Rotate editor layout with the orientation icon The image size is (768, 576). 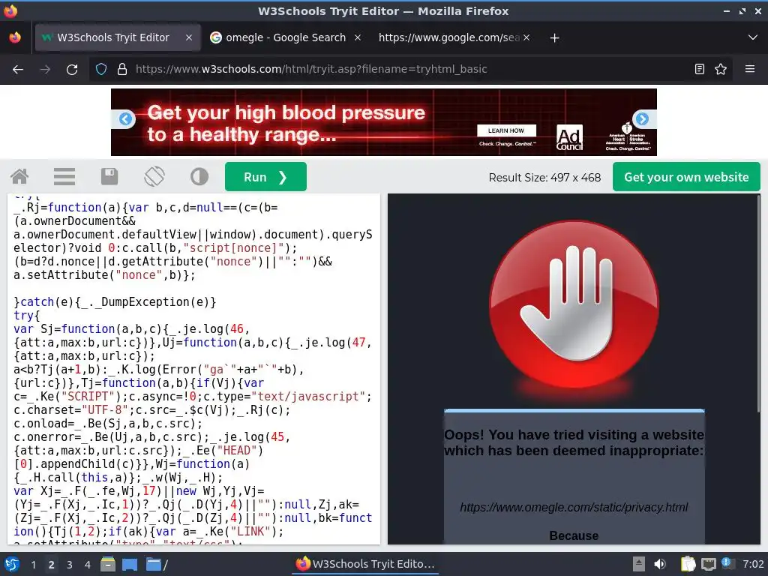point(154,177)
